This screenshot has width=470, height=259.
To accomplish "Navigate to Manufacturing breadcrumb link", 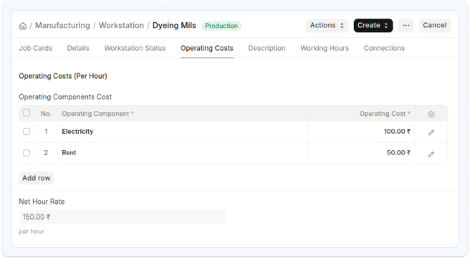I will coord(62,26).
